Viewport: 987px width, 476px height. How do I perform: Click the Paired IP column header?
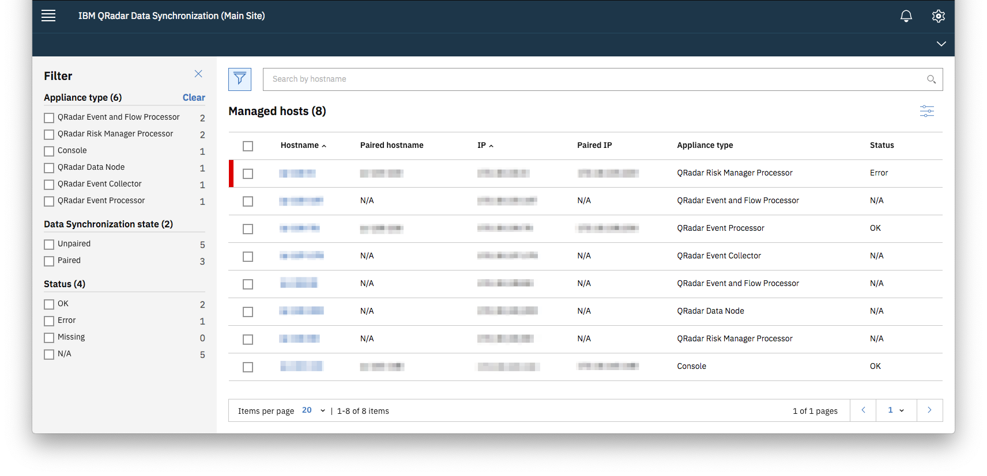coord(594,146)
